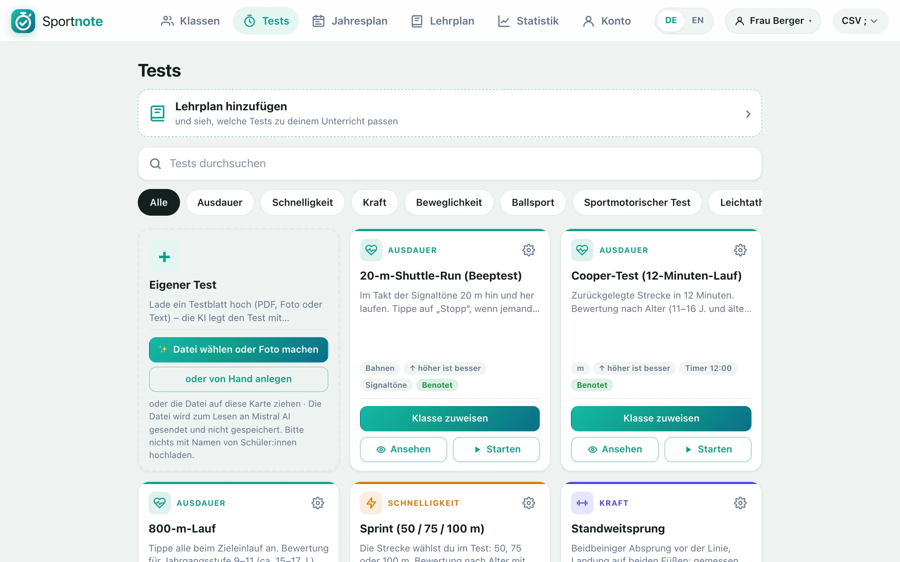Screen dimensions: 900x562
Task: Switch language to DE
Action: coord(671,20)
